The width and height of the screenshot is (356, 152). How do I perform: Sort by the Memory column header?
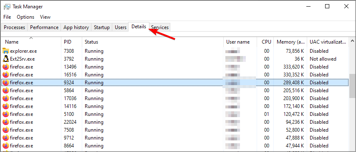pos(290,42)
